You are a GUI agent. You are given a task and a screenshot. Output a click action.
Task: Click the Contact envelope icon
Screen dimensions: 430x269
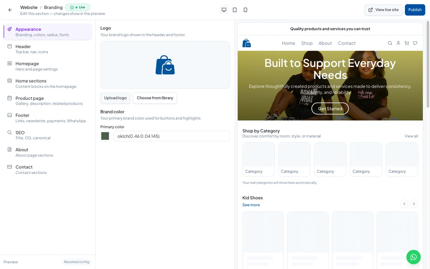[10, 167]
